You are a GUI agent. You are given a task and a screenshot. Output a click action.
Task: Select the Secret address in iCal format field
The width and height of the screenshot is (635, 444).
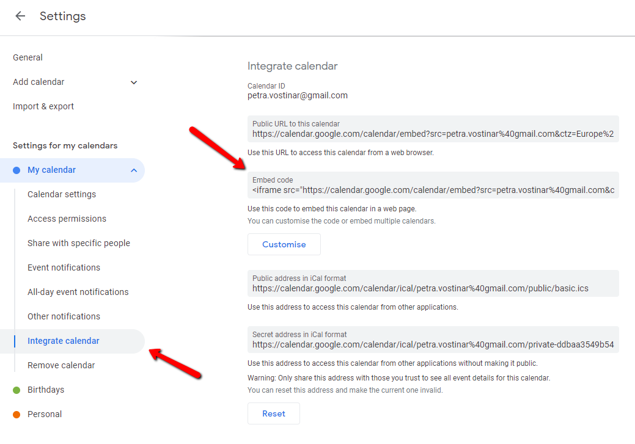[x=433, y=340]
